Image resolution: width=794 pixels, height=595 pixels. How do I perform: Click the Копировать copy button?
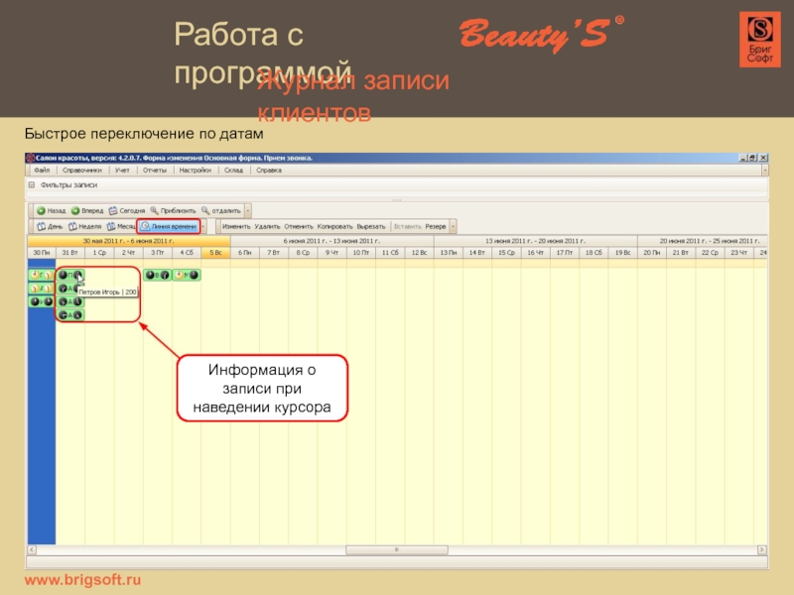click(x=334, y=227)
